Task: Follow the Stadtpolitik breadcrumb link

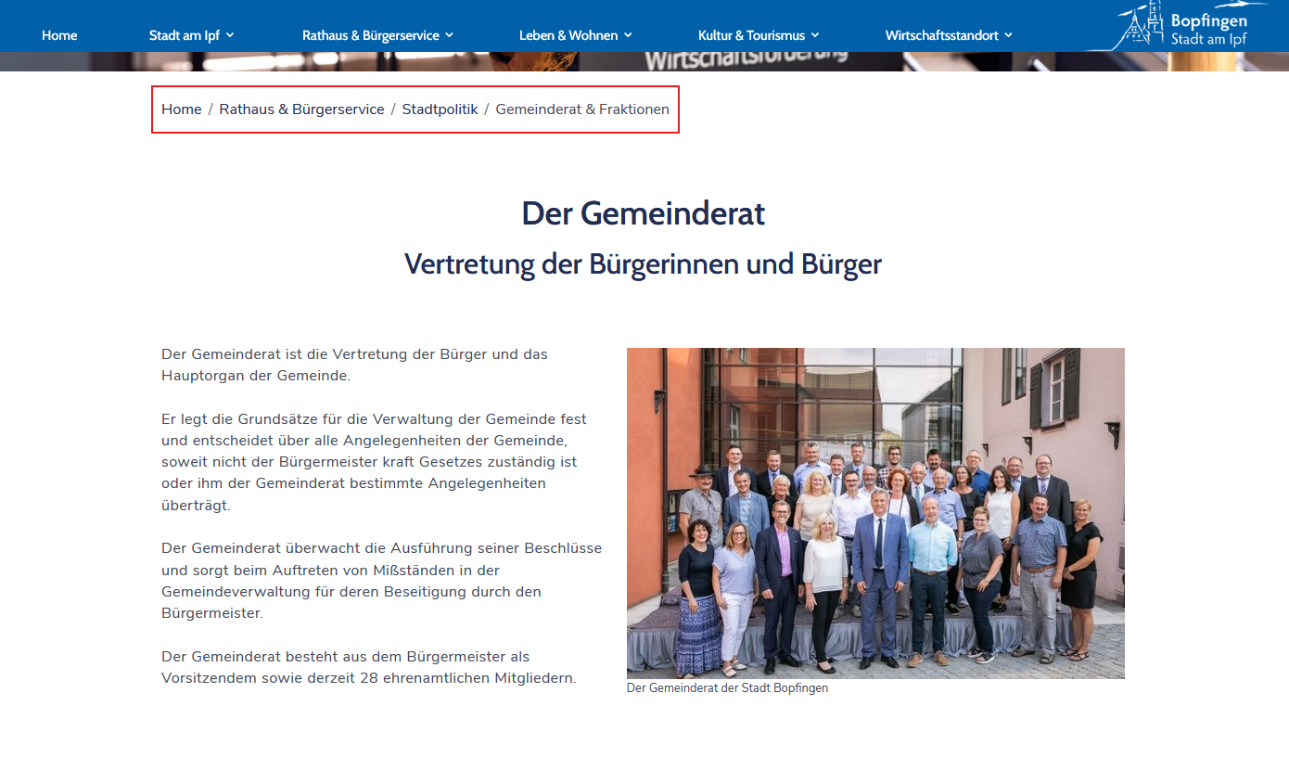Action: point(440,109)
